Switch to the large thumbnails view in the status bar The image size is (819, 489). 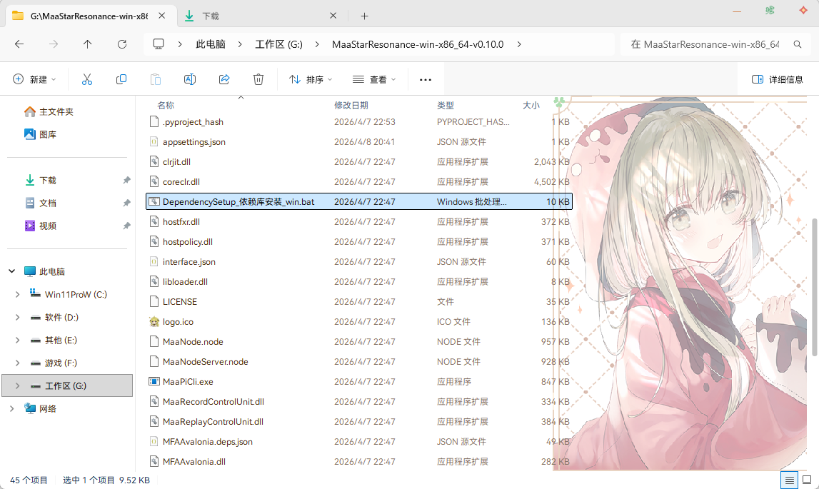[807, 480]
